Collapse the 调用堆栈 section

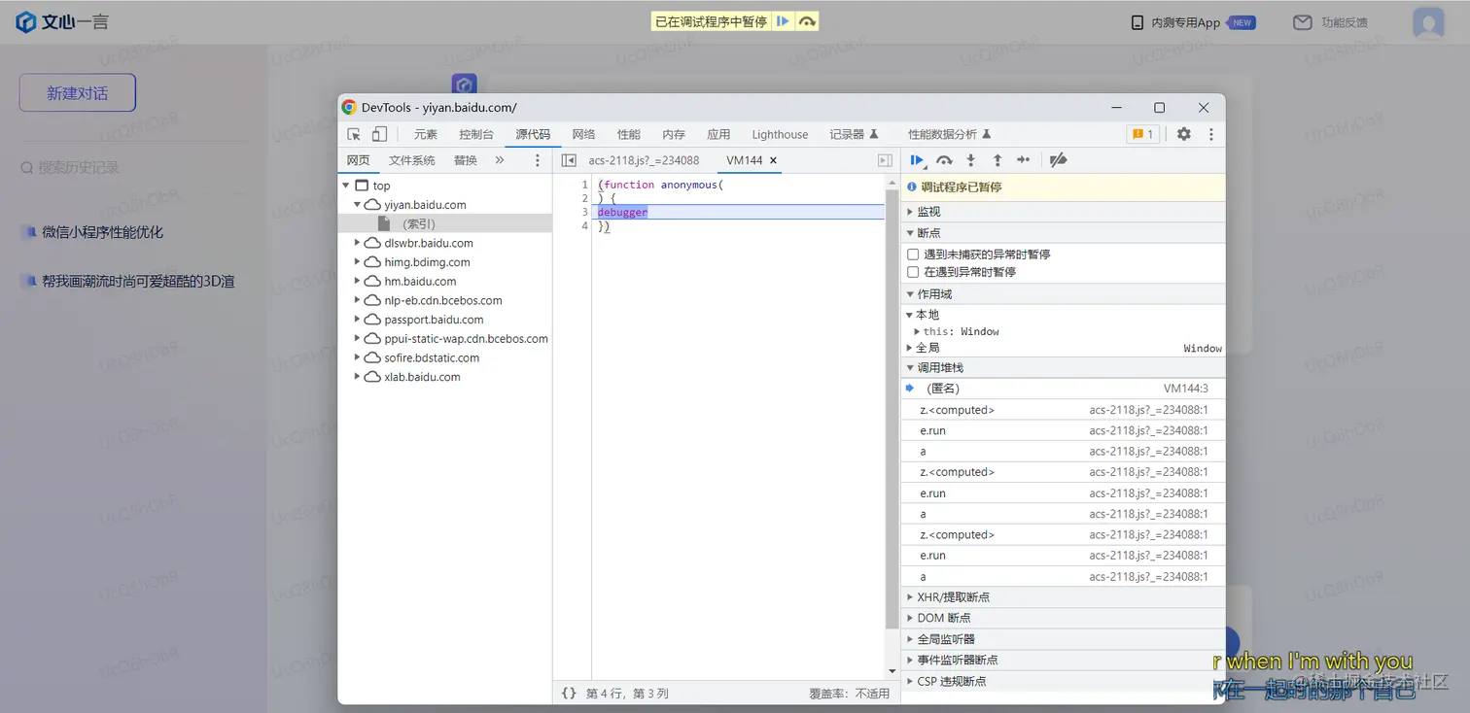click(x=1063, y=368)
